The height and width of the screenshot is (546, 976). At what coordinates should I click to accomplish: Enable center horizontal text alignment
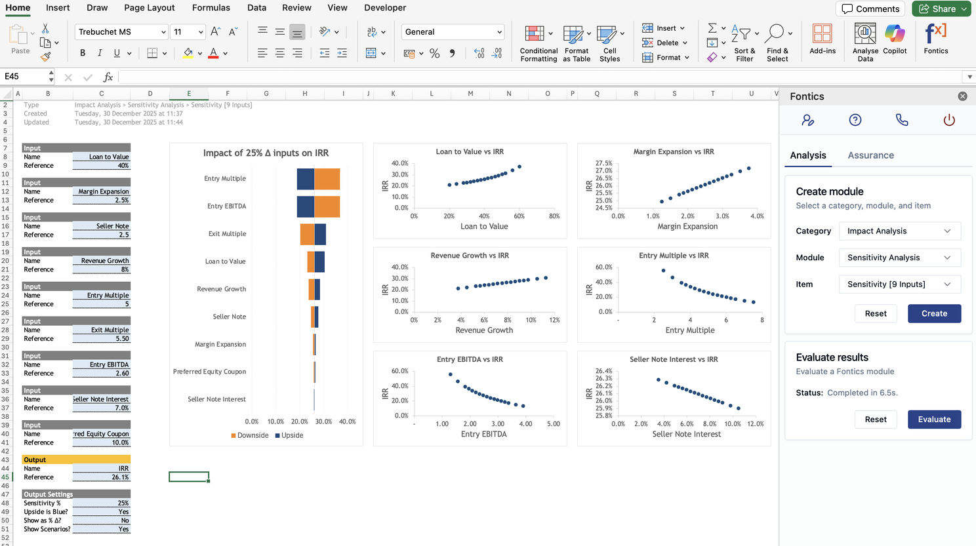280,53
